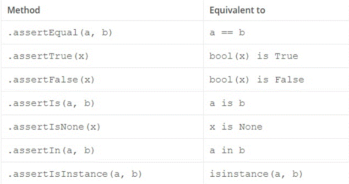Click the word False in third row

(x=289, y=80)
